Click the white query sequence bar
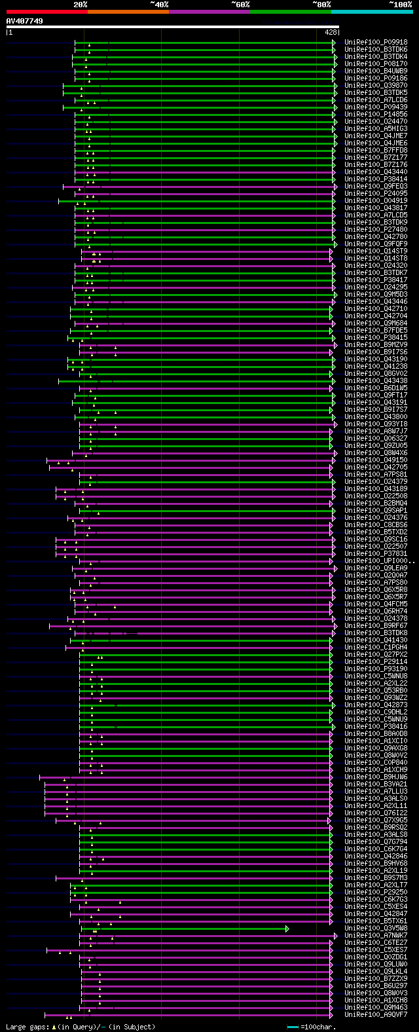419x1032 pixels. (172, 27)
